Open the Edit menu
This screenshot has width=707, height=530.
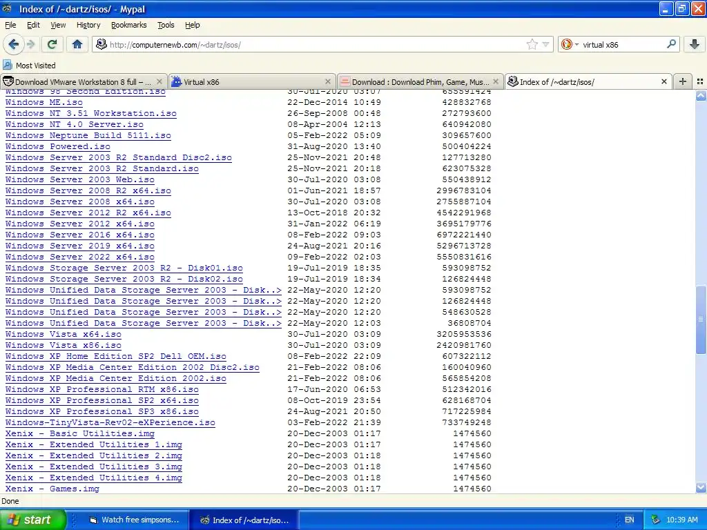tap(33, 25)
